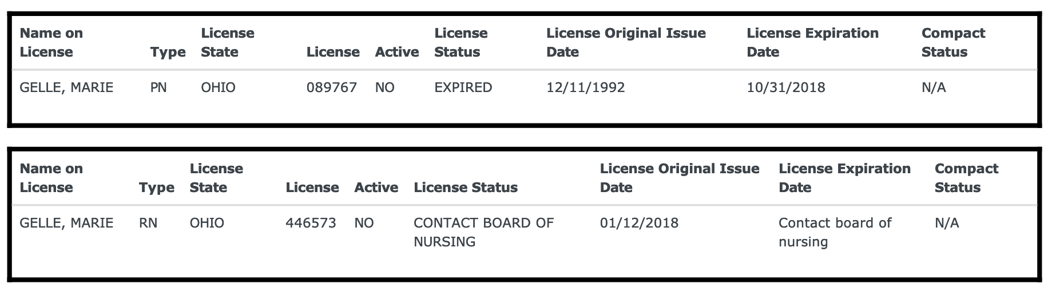Click GELLE, MARIE in the PN row

click(x=66, y=87)
